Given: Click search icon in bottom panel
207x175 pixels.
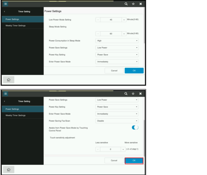Looking at the screenshot, I should (126, 94).
